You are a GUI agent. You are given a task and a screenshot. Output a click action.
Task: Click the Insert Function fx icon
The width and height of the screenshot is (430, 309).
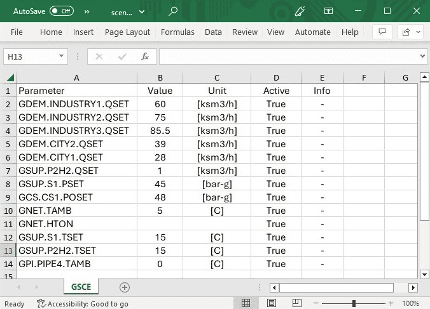[145, 56]
